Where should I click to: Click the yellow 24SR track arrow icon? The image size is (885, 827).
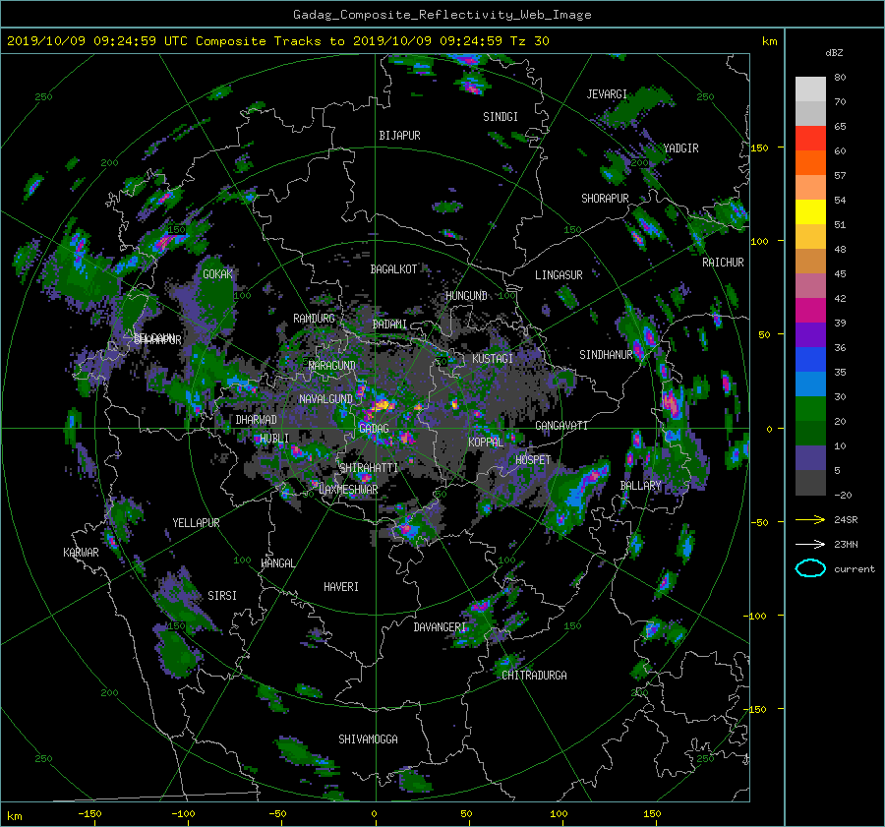tap(810, 519)
